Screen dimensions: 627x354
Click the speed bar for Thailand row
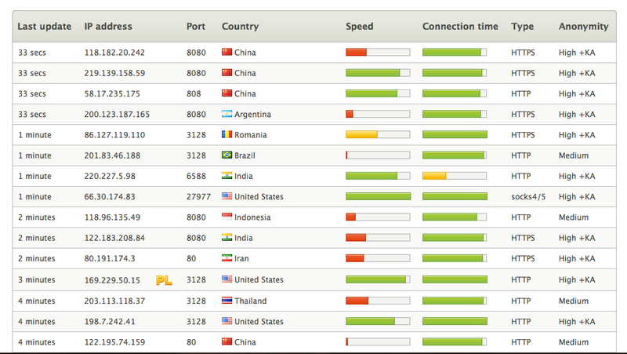click(x=378, y=301)
